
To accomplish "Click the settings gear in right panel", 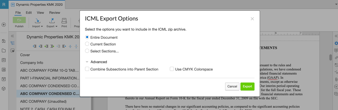I will tap(336, 43).
